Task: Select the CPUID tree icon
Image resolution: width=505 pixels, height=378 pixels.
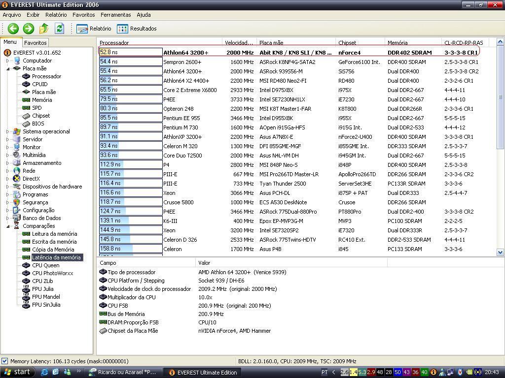Action: (x=26, y=84)
